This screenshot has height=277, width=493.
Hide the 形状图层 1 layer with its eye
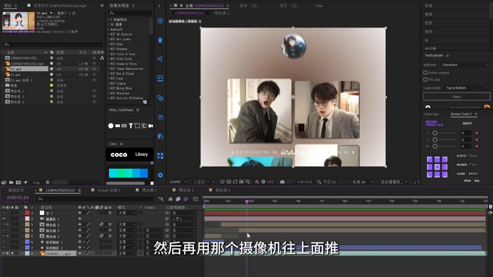tap(4, 242)
